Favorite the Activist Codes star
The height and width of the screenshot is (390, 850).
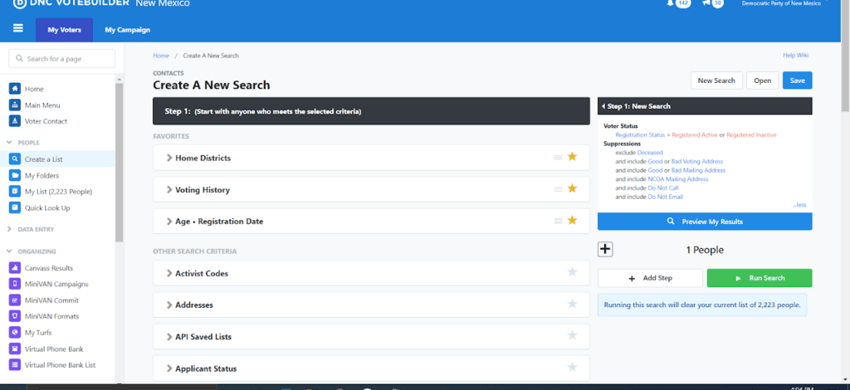pos(572,272)
